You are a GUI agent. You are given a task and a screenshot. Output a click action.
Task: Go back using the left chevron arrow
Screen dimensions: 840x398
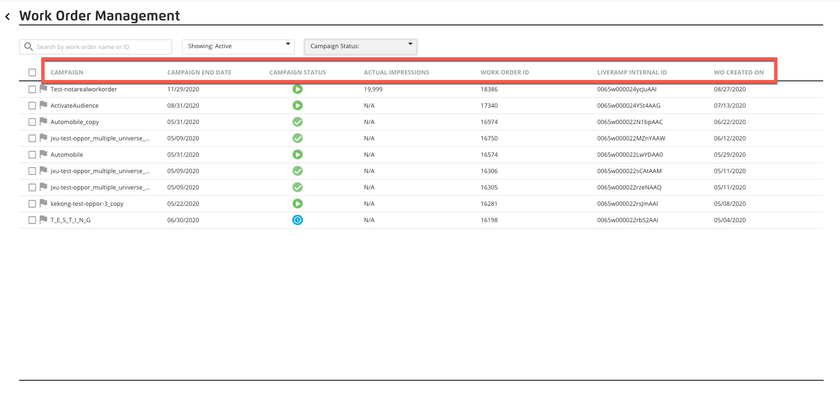7,17
